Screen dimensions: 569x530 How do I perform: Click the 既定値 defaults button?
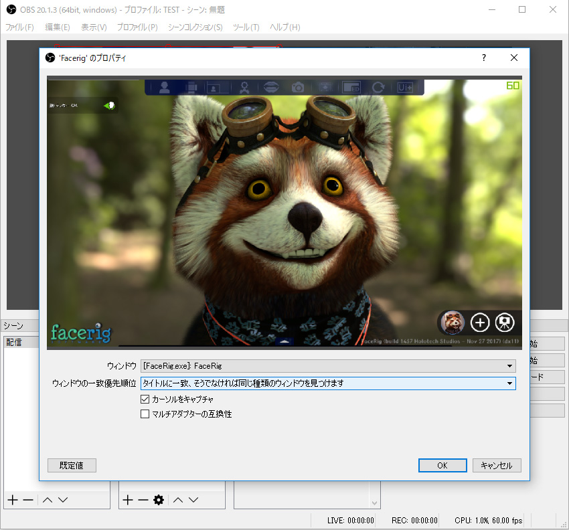72,466
